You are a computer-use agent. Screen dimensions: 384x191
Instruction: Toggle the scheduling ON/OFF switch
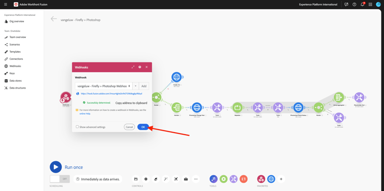[60, 179]
